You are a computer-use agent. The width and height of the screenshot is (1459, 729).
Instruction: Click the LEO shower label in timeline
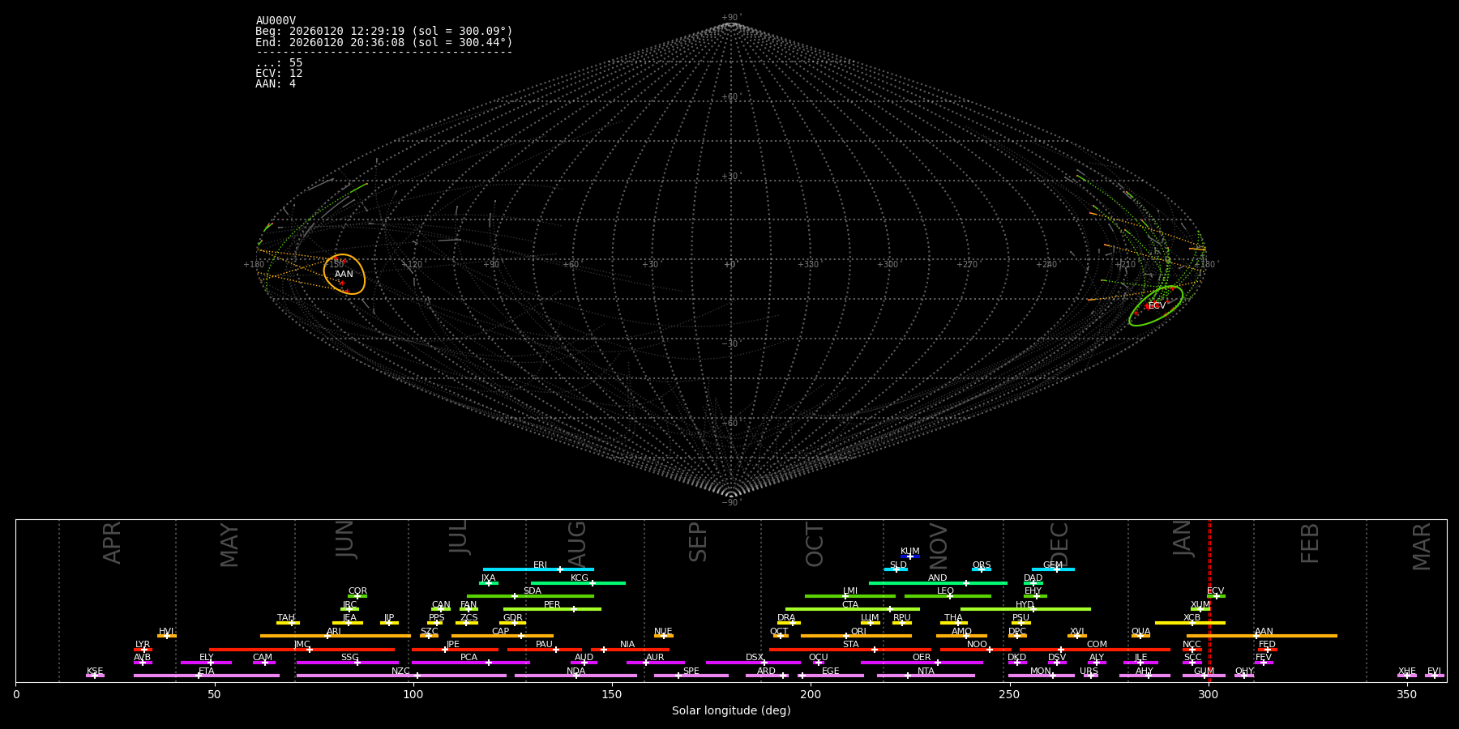(946, 591)
